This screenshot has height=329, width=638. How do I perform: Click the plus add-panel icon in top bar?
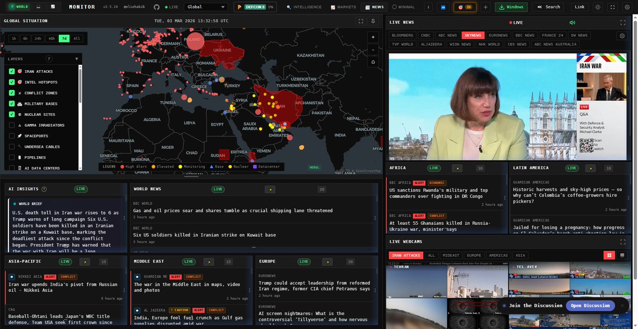(x=485, y=7)
